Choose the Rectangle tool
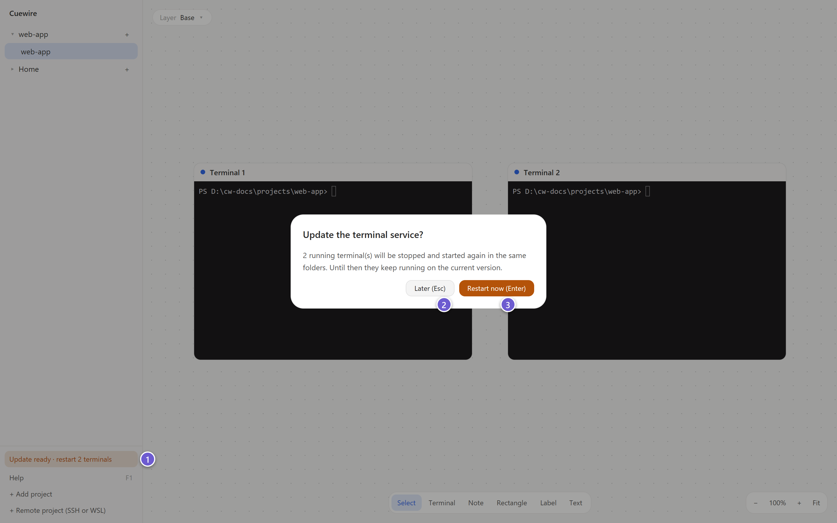 coord(512,503)
